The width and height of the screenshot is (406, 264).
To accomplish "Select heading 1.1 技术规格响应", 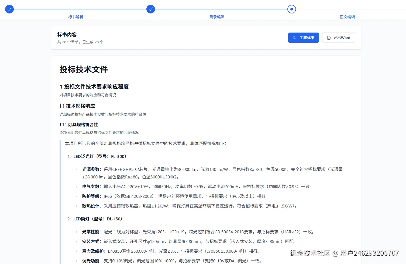I will pyautogui.click(x=77, y=106).
